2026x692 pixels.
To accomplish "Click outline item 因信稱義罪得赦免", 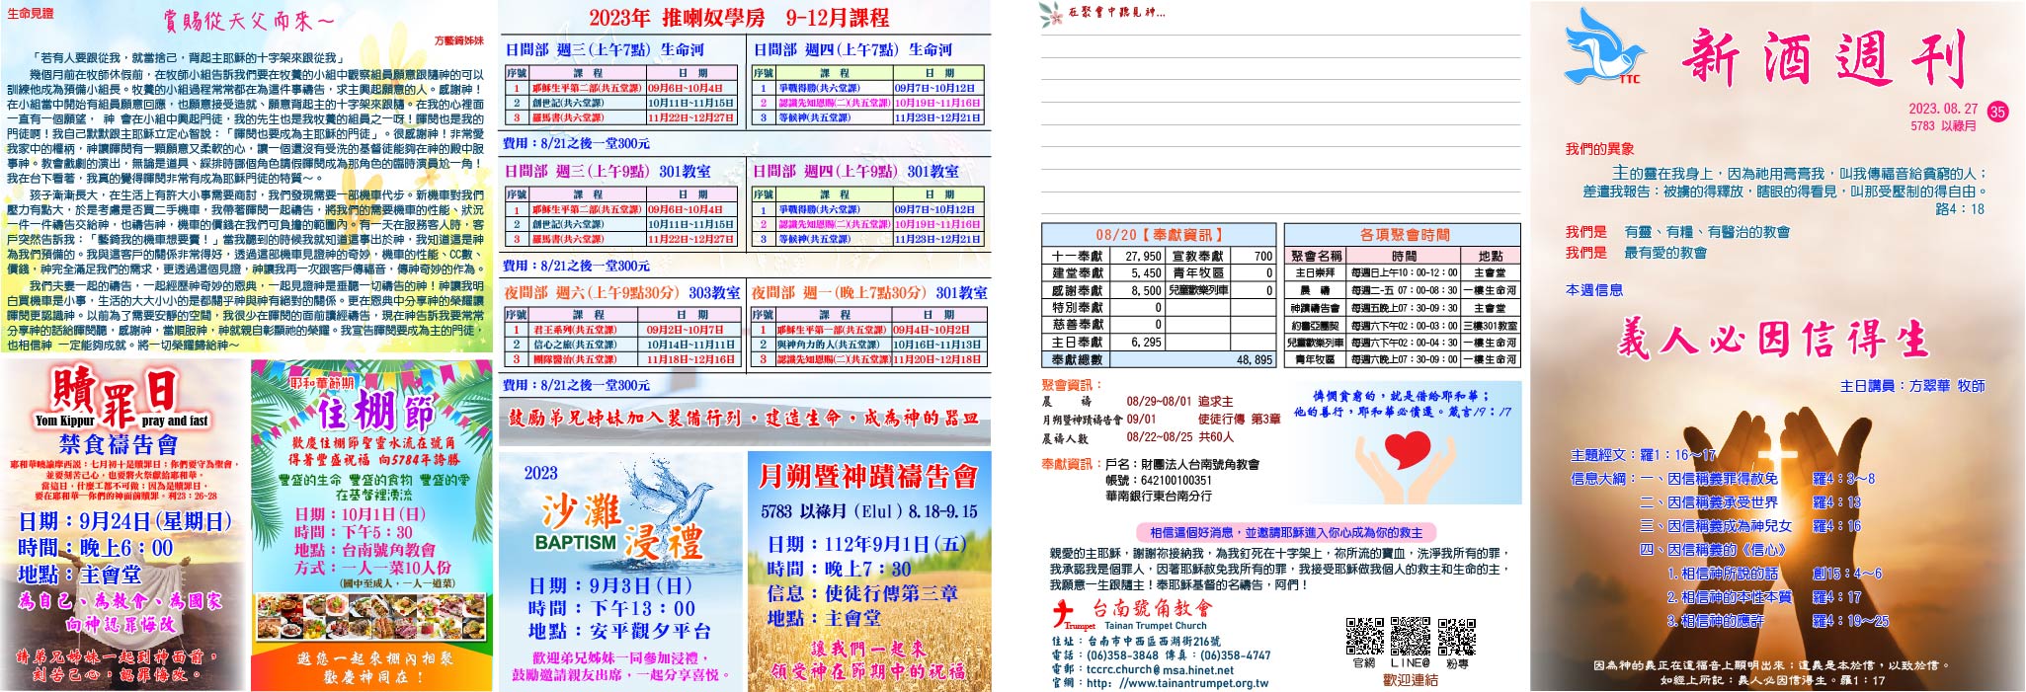I will pos(1723,479).
